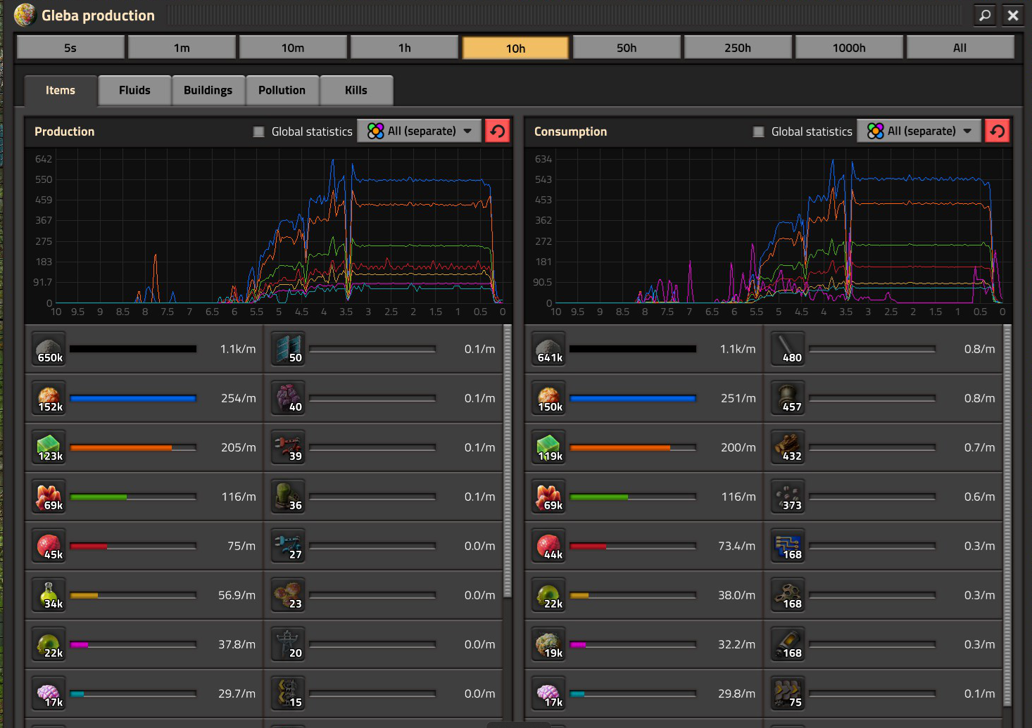The image size is (1032, 728).
Task: Select the Consumption item icon labeled 480
Action: 788,349
